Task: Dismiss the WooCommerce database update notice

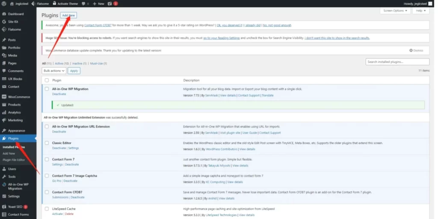Action: pos(416,50)
